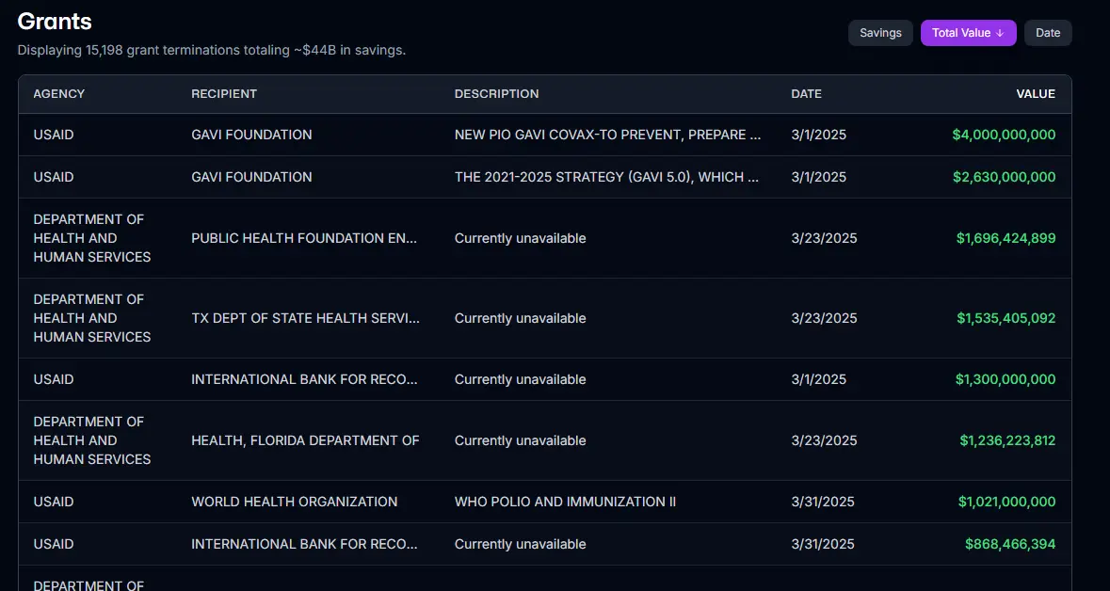The width and height of the screenshot is (1110, 591).
Task: Select TX Dept of State Health Services row
Action: 305,318
